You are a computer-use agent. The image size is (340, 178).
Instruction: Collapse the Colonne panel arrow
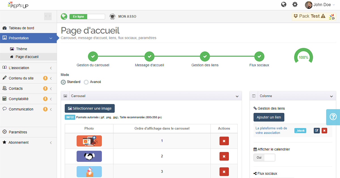tap(331, 96)
